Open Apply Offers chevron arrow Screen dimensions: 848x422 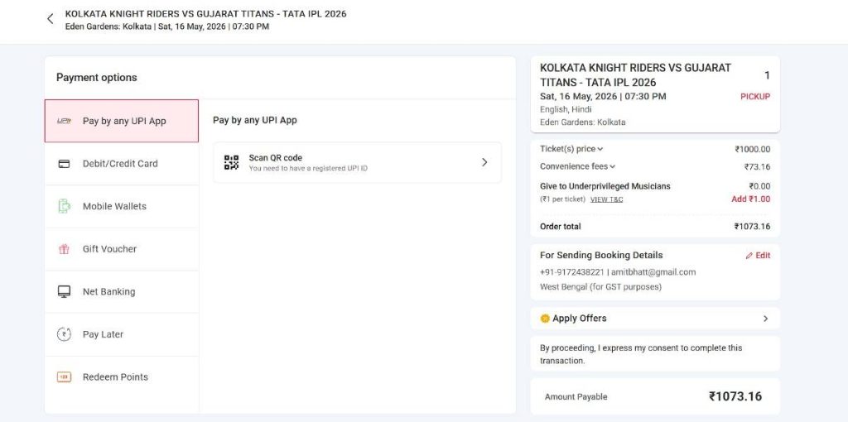coord(765,319)
